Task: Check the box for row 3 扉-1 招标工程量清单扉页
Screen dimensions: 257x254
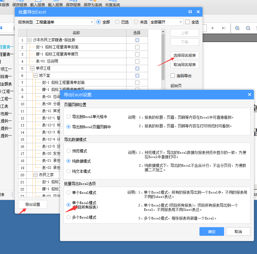Action: (137, 54)
